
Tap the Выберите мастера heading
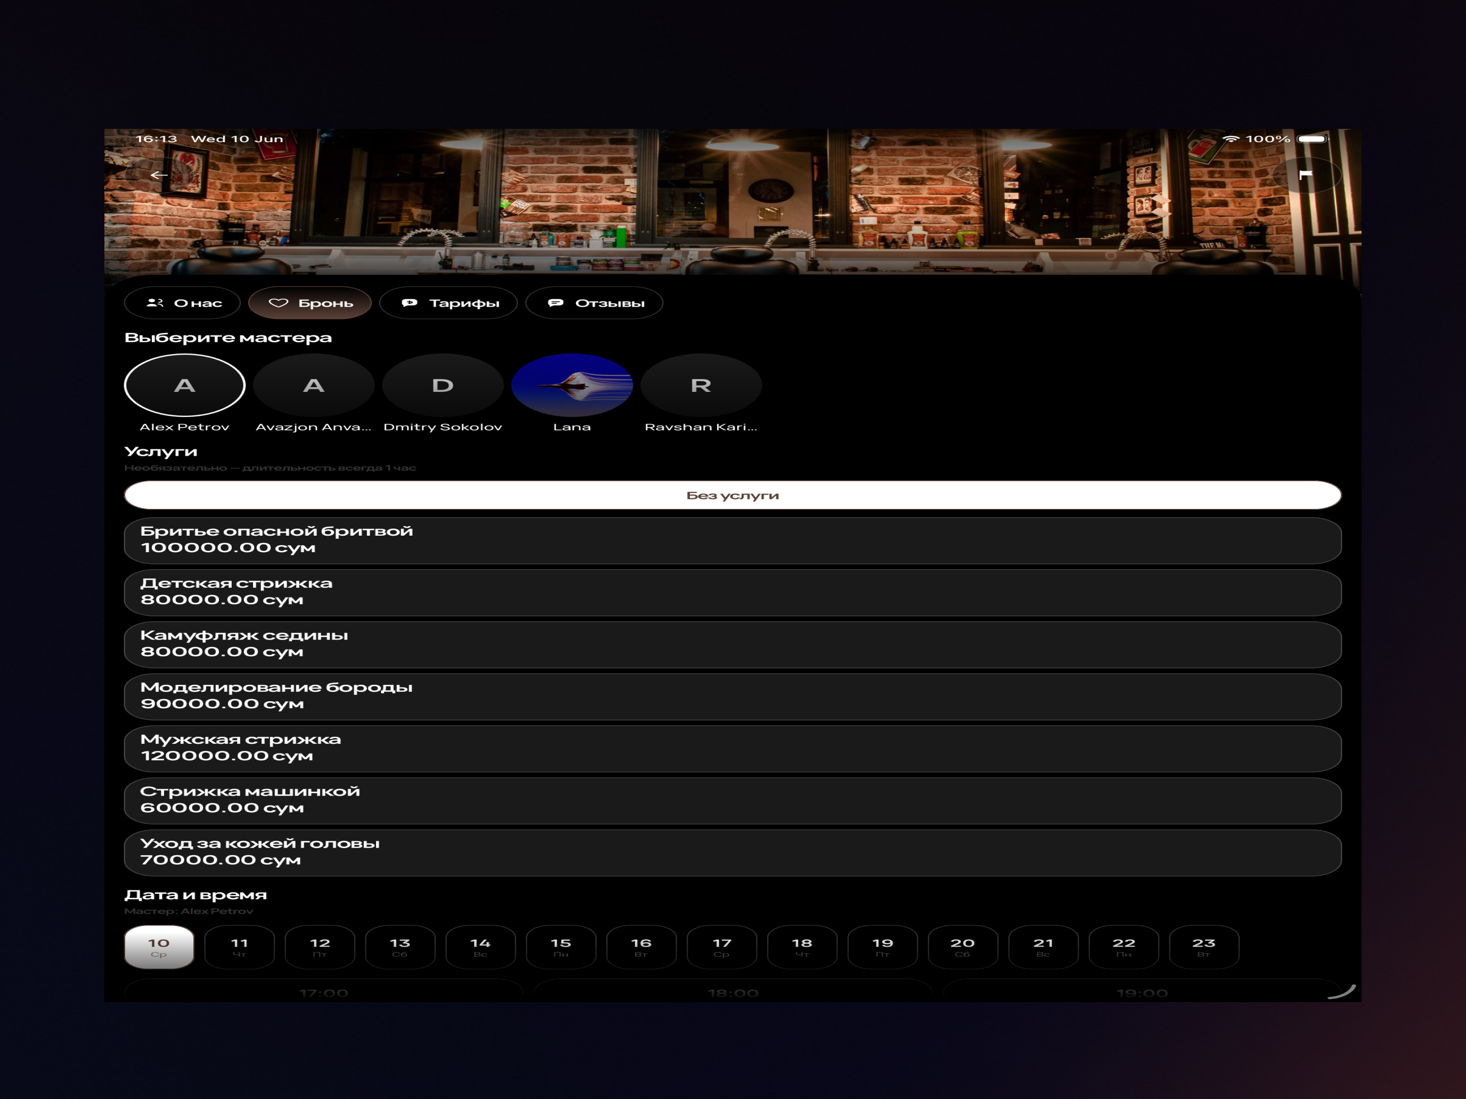(228, 338)
